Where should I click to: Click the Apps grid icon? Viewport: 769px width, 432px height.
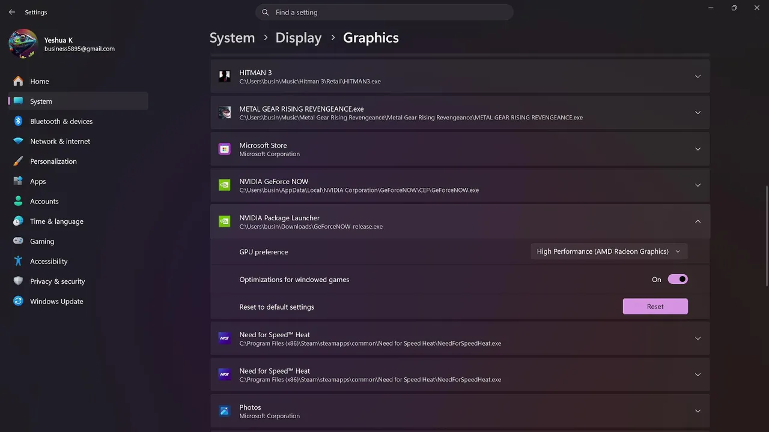tap(18, 181)
